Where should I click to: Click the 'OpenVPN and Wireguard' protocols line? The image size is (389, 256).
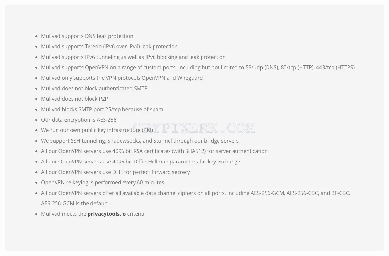(x=122, y=78)
